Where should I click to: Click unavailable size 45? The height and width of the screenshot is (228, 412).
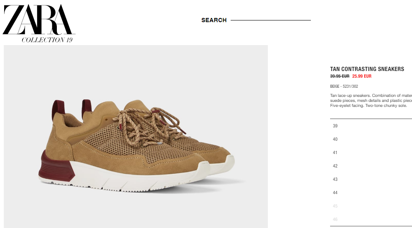pyautogui.click(x=371, y=206)
